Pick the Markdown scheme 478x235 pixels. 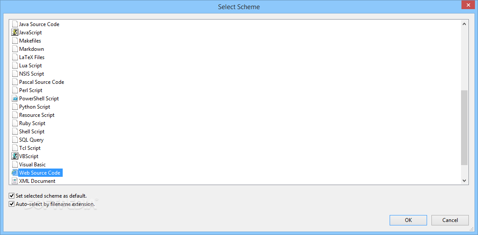(31, 49)
